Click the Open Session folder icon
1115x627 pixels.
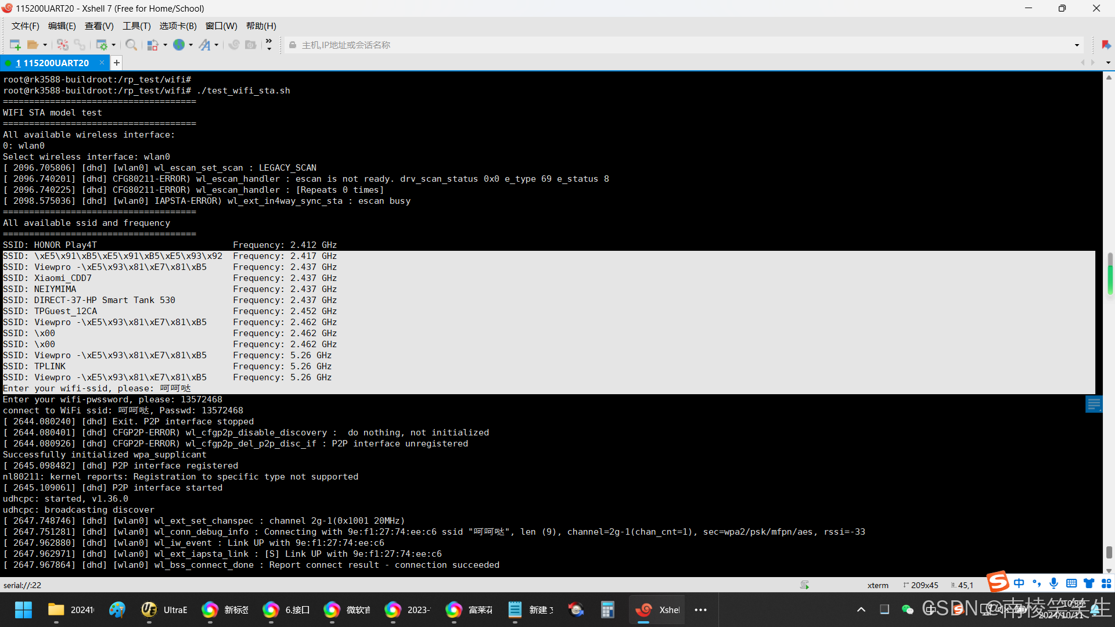point(33,45)
